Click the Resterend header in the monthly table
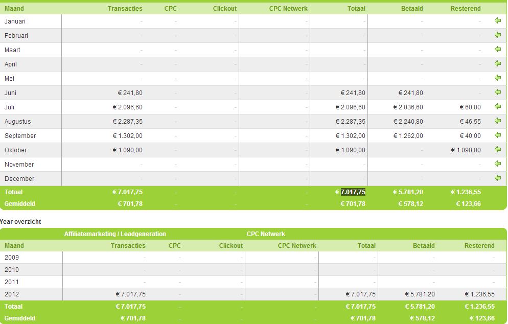Viewport: 508px width, 324px height. pos(466,8)
